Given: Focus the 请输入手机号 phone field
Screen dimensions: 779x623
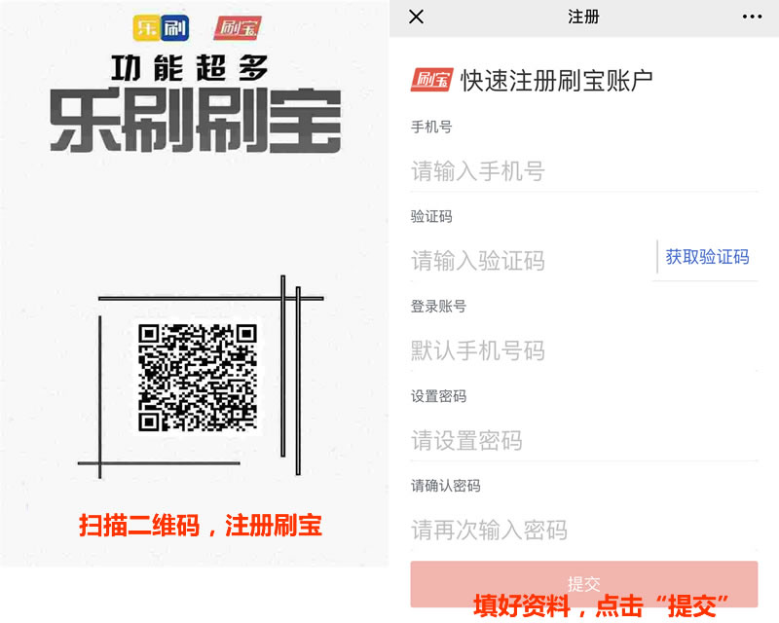Looking at the screenshot, I should point(584,171).
